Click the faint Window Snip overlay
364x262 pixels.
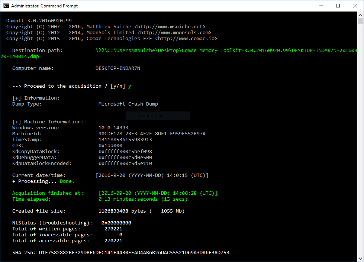pos(158,116)
